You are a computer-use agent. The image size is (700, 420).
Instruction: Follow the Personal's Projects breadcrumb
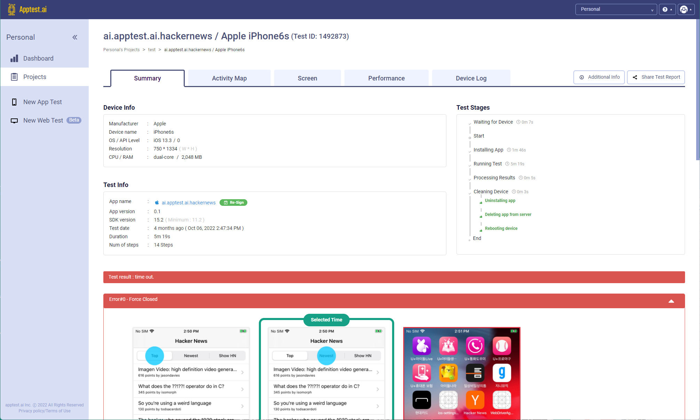[121, 50]
